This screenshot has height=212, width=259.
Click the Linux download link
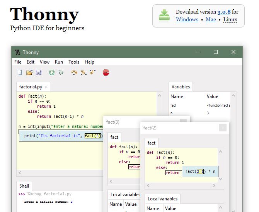point(230,19)
